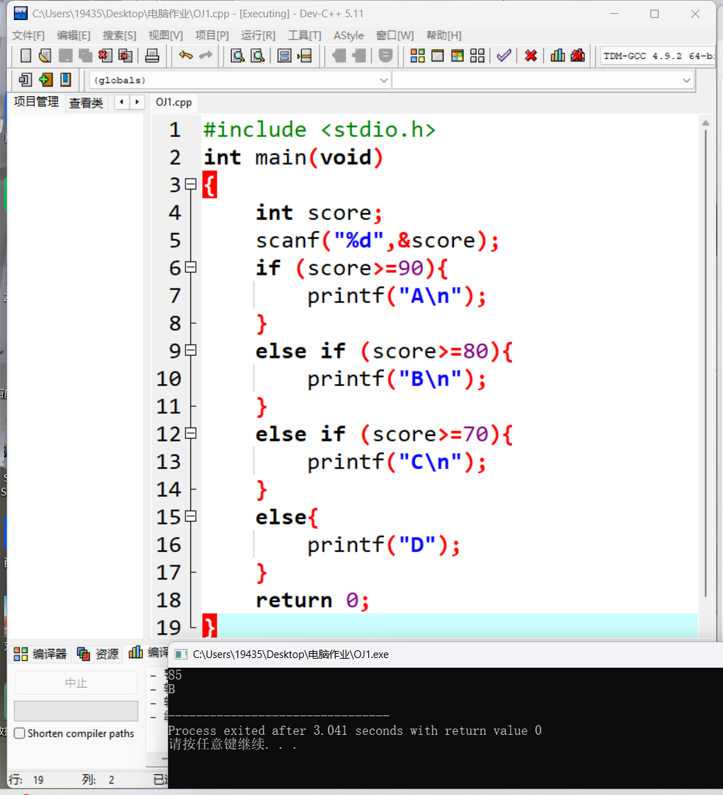Click the left tab-scroll arrow in project panel
Viewport: 723px width, 795px height.
(x=122, y=102)
